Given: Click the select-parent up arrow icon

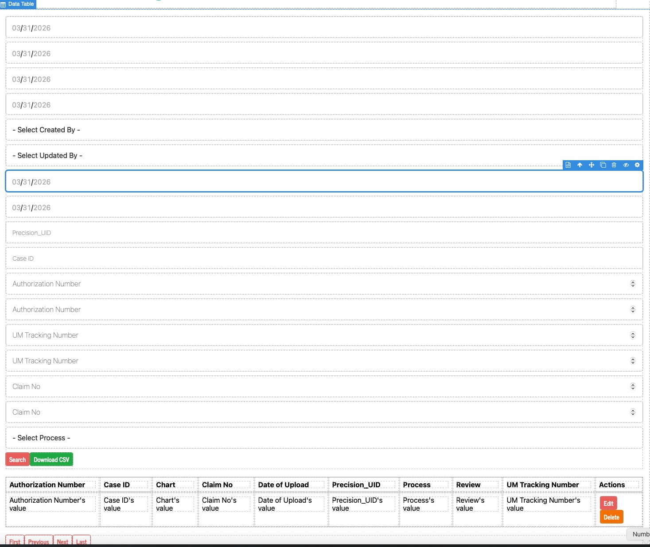Looking at the screenshot, I should [580, 165].
